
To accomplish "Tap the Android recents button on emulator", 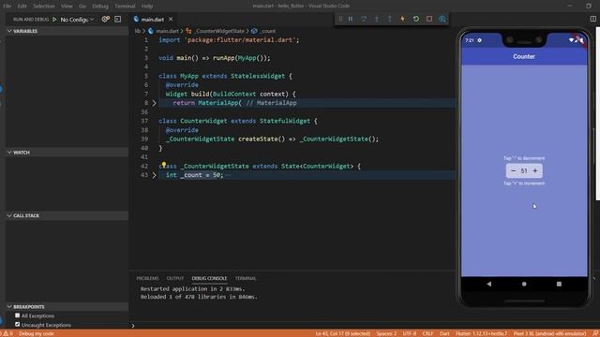I will click(x=559, y=284).
